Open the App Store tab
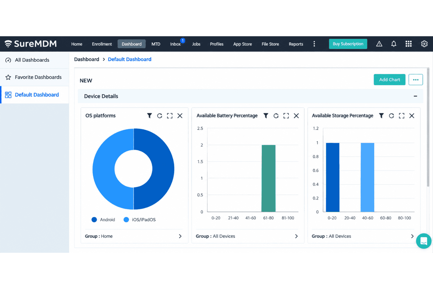This screenshot has width=433, height=289. tap(243, 44)
